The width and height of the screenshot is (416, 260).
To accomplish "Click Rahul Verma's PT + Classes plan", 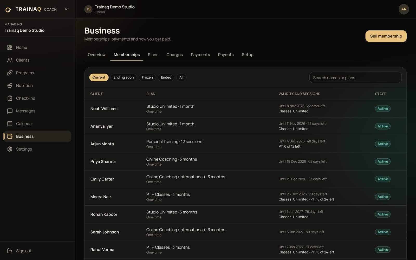I will 168,247.
